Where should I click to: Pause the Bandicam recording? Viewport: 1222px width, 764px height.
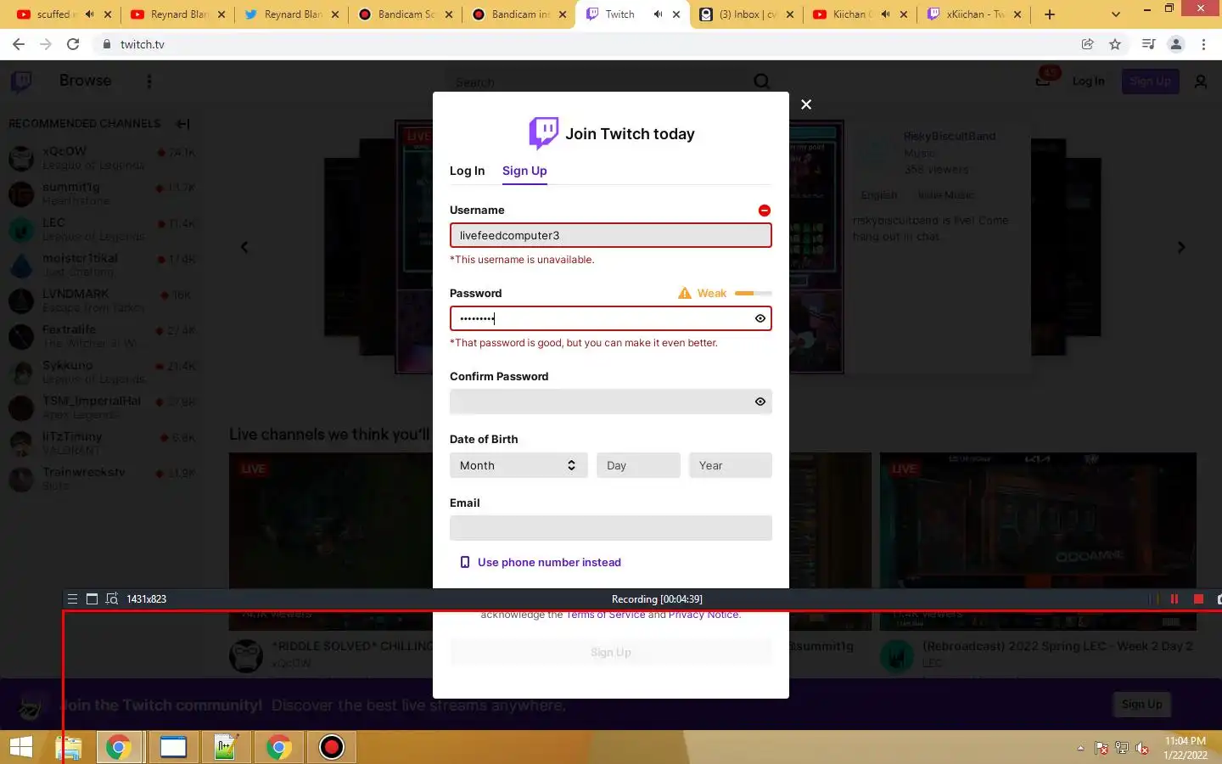click(x=1174, y=599)
